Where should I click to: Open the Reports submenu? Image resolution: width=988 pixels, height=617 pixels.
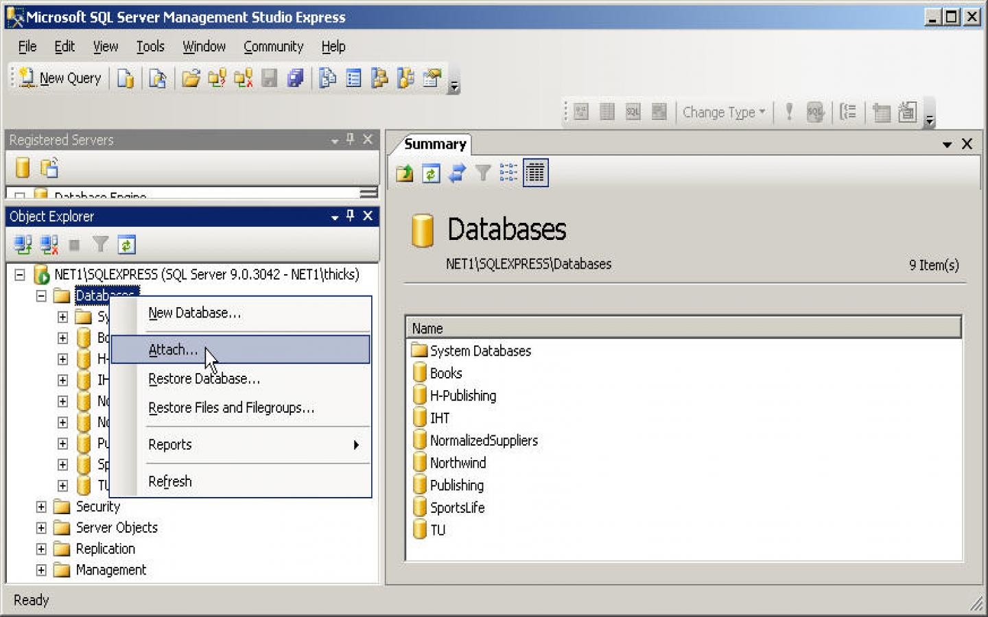click(x=241, y=445)
